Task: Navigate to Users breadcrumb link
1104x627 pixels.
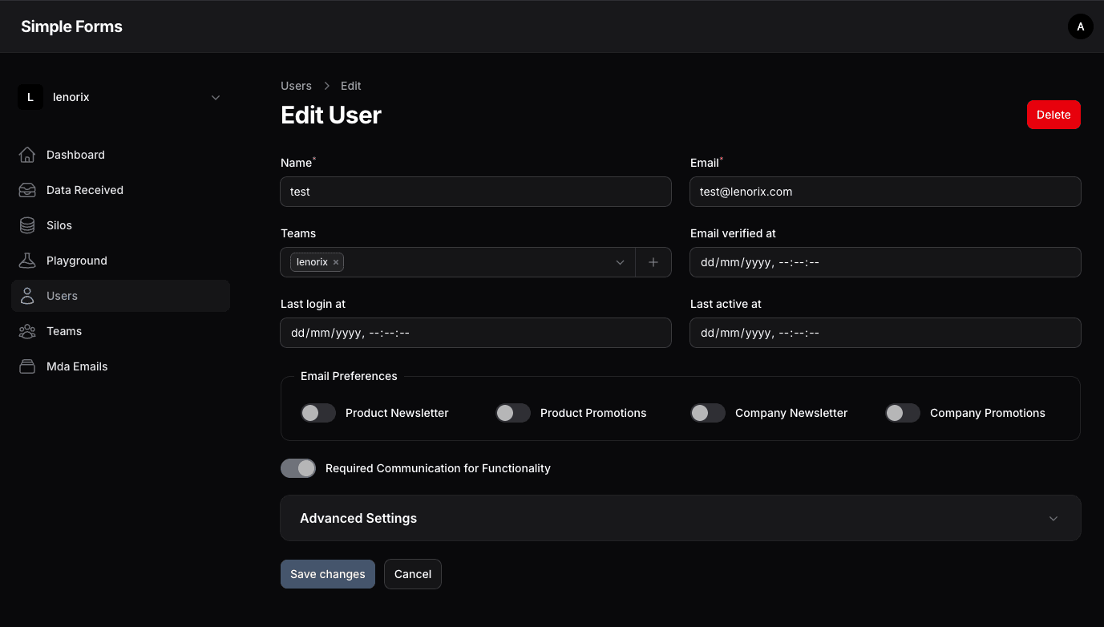Action: coord(296,86)
